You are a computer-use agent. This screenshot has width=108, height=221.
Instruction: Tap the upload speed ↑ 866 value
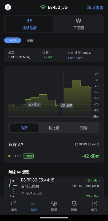80,58
